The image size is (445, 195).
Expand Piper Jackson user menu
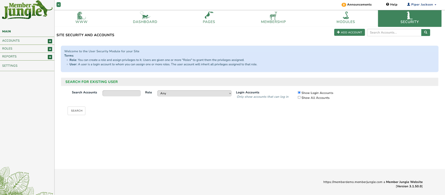point(422,4)
